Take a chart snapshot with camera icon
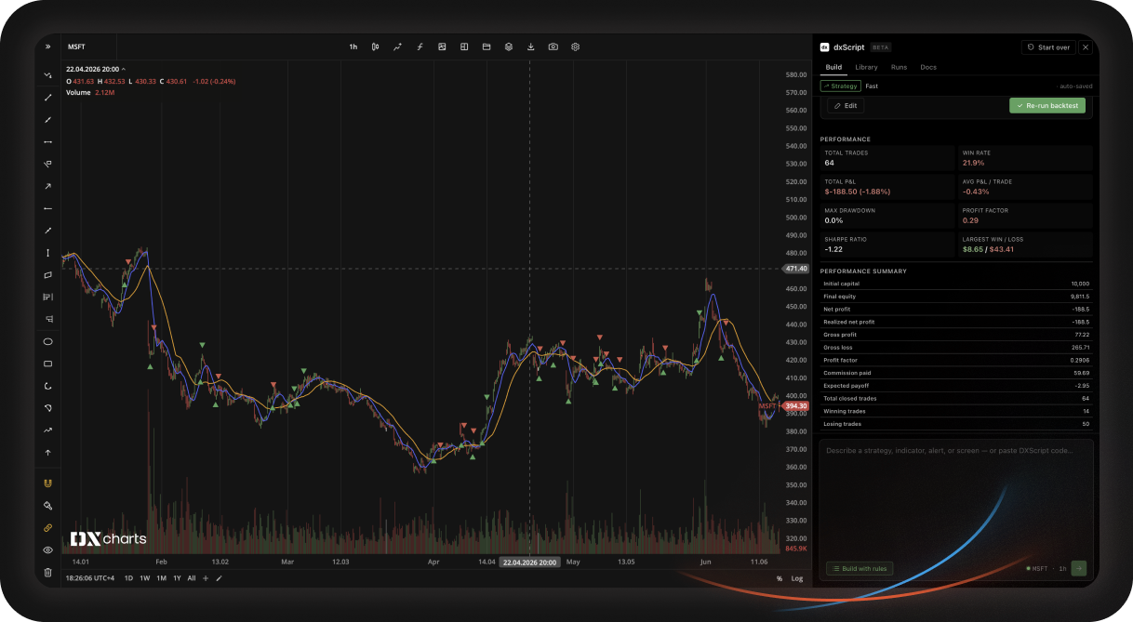The image size is (1133, 622). 553,46
